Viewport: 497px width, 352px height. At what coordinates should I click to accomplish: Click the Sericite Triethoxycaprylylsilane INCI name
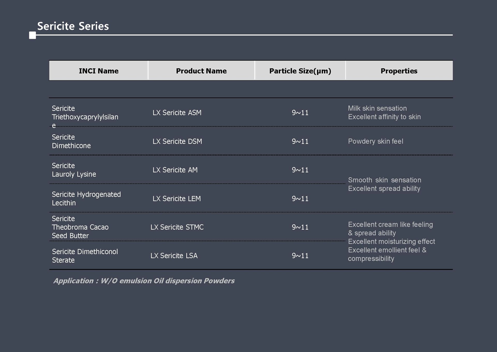85,117
